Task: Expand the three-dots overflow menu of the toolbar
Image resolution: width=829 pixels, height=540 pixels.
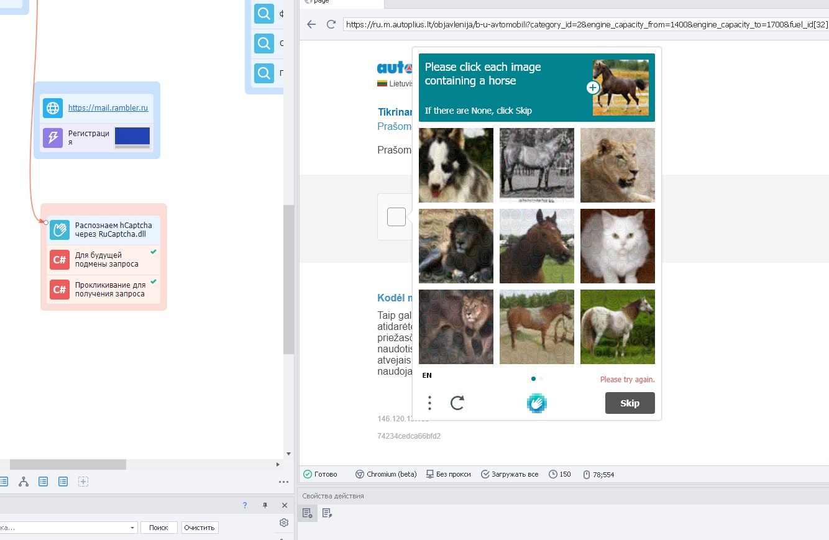Action: tap(283, 482)
